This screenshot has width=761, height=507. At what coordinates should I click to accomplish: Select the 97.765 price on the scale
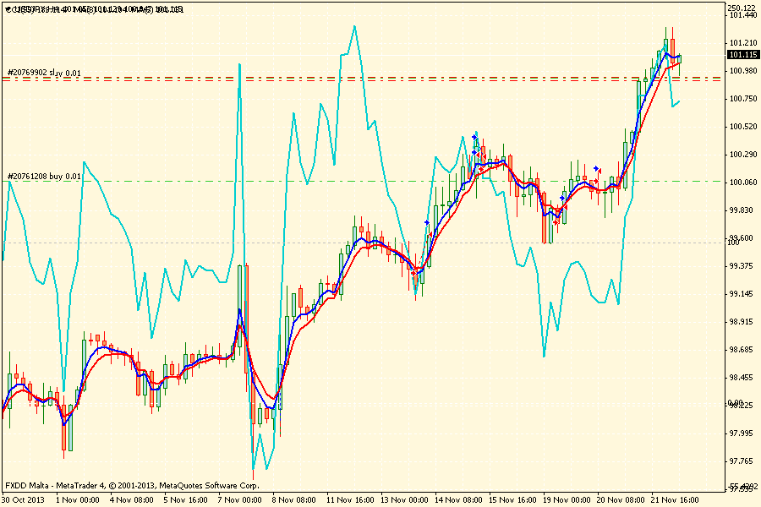coord(742,461)
